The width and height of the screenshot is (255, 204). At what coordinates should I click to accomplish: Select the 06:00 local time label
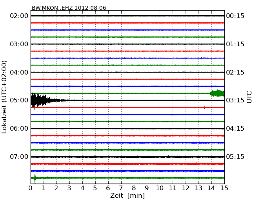point(19,129)
